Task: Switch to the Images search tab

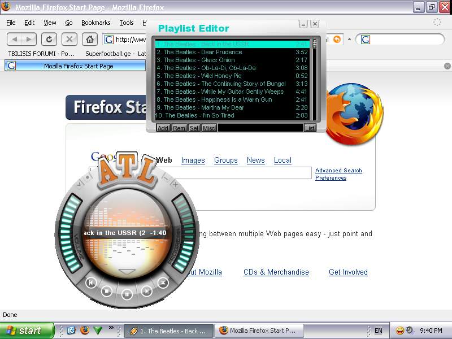Action: (x=193, y=160)
